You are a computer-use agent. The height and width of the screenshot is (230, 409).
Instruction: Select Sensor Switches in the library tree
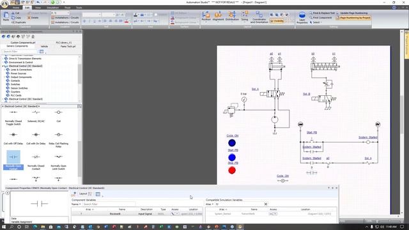point(19,88)
